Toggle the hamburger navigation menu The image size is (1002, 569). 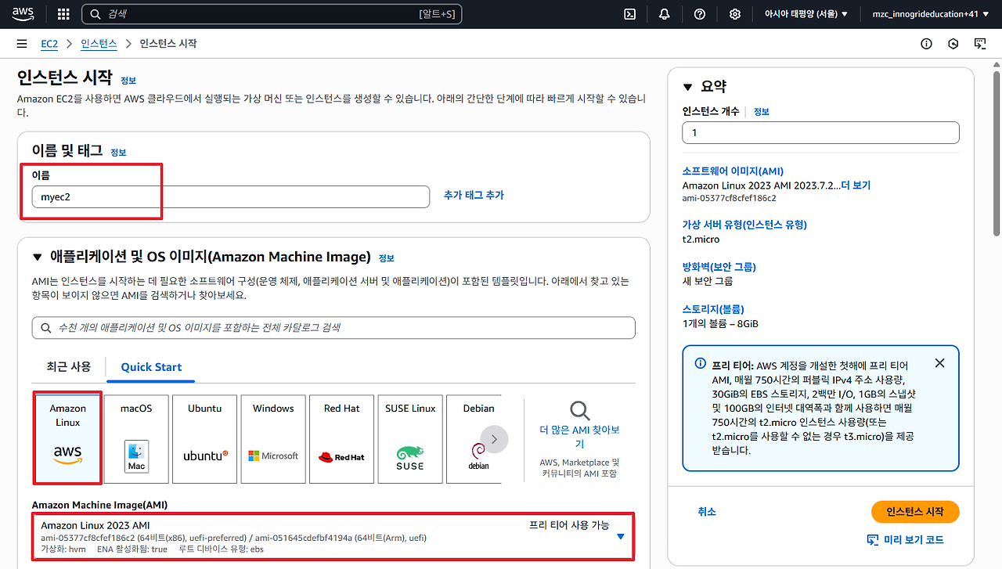pyautogui.click(x=22, y=44)
